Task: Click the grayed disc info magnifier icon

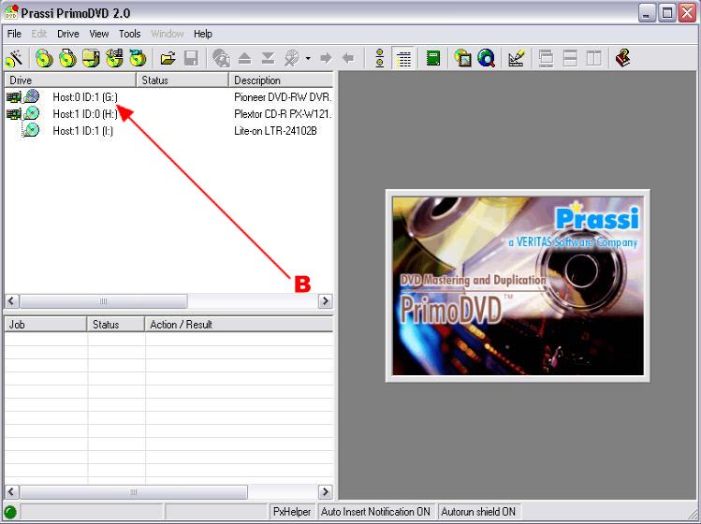Action: point(221,58)
